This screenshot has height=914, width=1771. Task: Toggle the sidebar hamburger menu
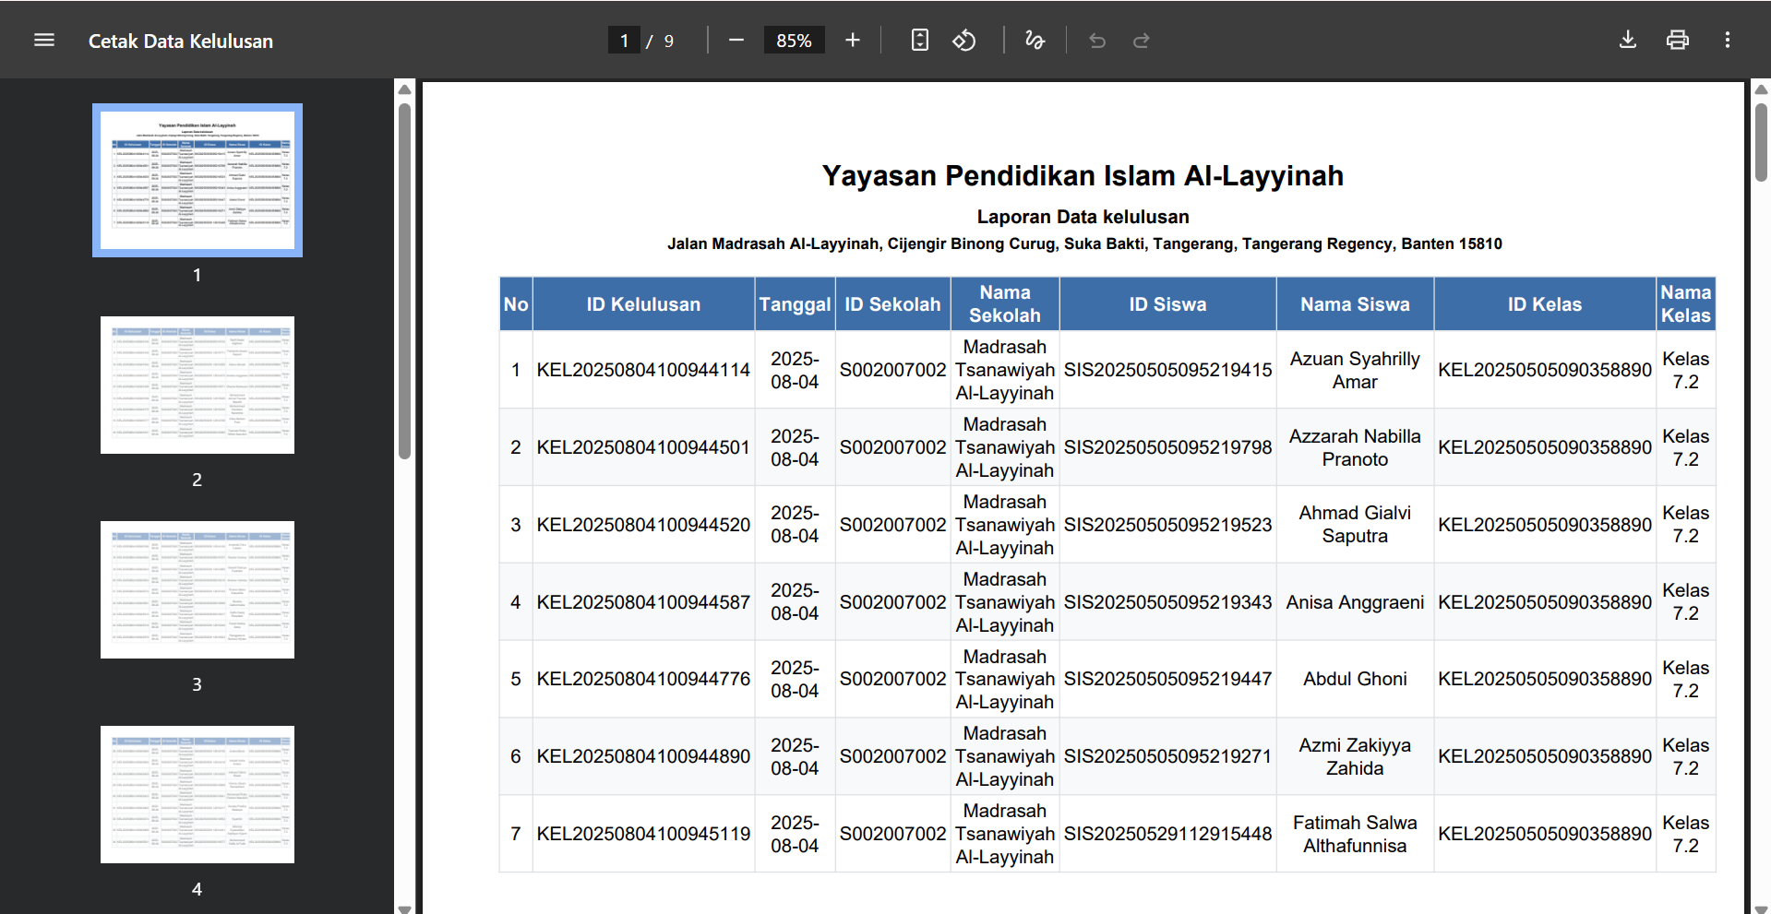(x=44, y=41)
